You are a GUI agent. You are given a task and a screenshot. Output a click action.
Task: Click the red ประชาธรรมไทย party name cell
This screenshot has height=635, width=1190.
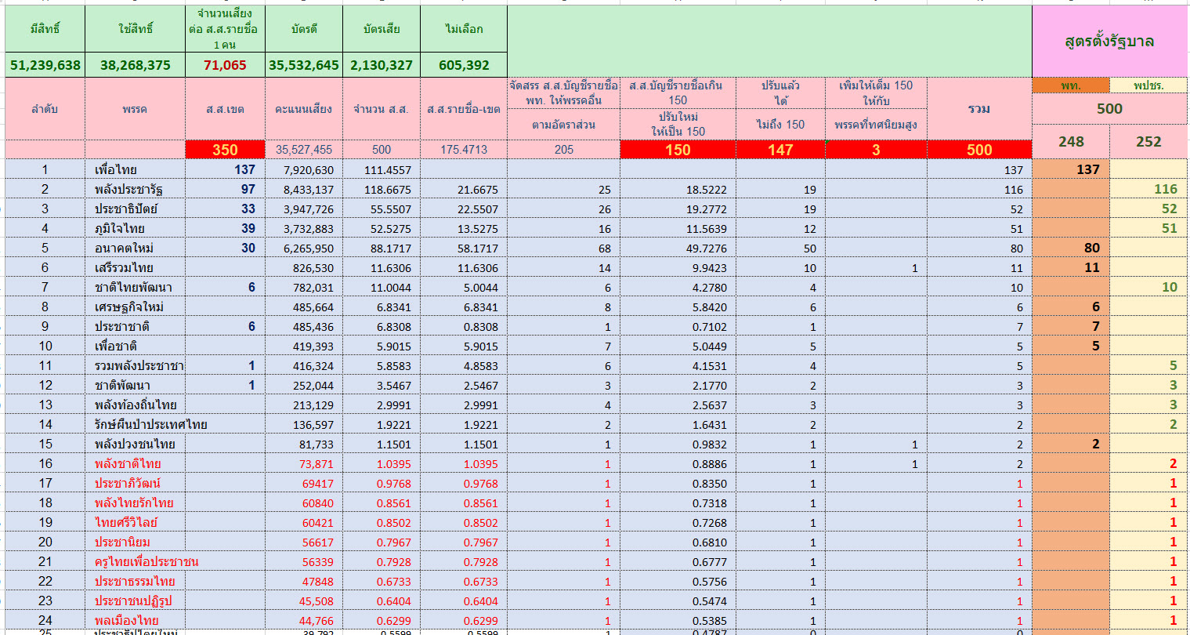(135, 581)
